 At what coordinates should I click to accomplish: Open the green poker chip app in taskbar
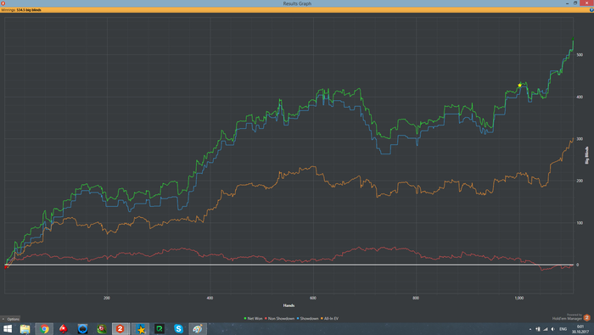click(102, 329)
